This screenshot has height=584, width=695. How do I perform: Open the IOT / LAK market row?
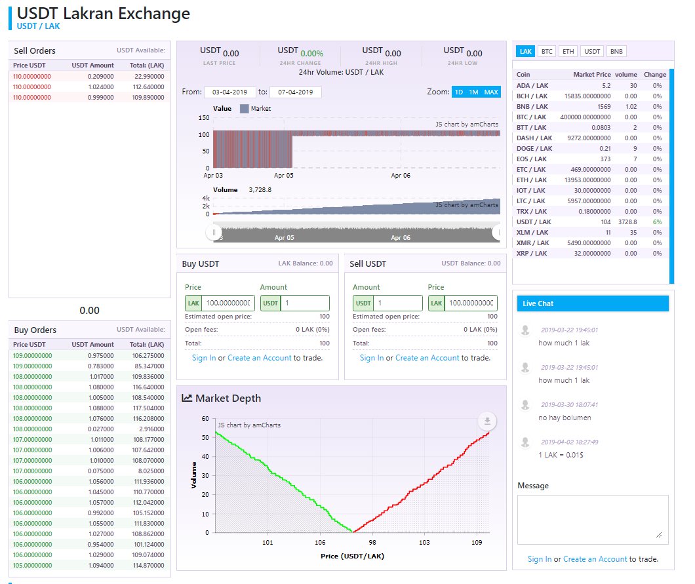point(591,191)
